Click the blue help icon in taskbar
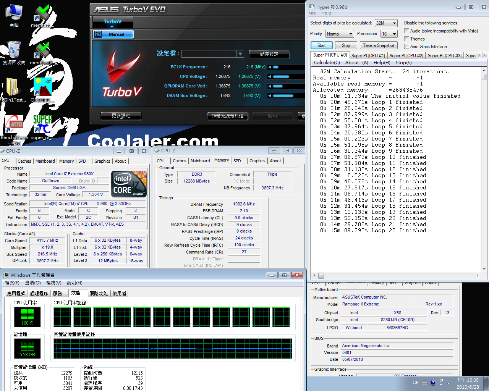The image size is (489, 391). 432,383
